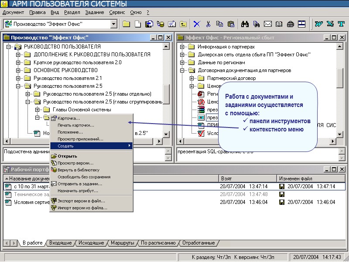The height and width of the screenshot is (262, 349).
Task: Choose 'Вернуть в библиотеку' context menu item
Action: (x=92, y=170)
